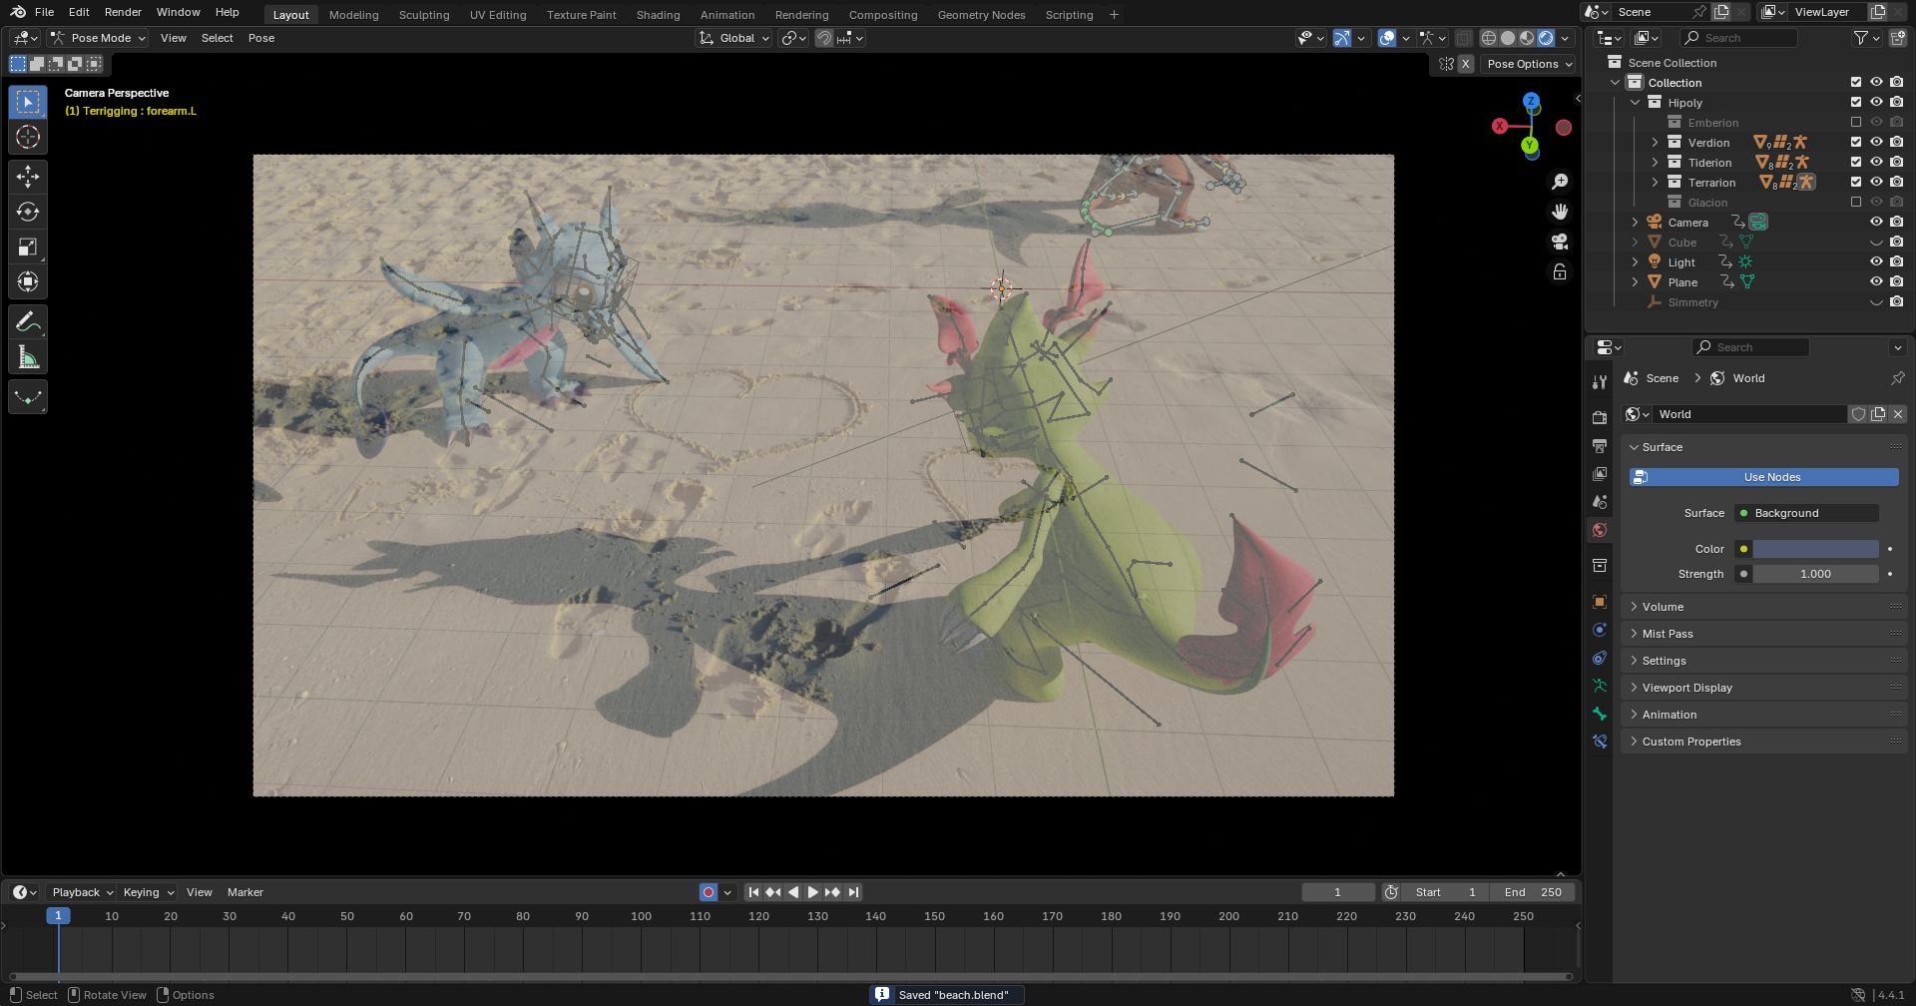The width and height of the screenshot is (1916, 1006).
Task: Activate the 3D Cursor tool
Action: pos(28,138)
